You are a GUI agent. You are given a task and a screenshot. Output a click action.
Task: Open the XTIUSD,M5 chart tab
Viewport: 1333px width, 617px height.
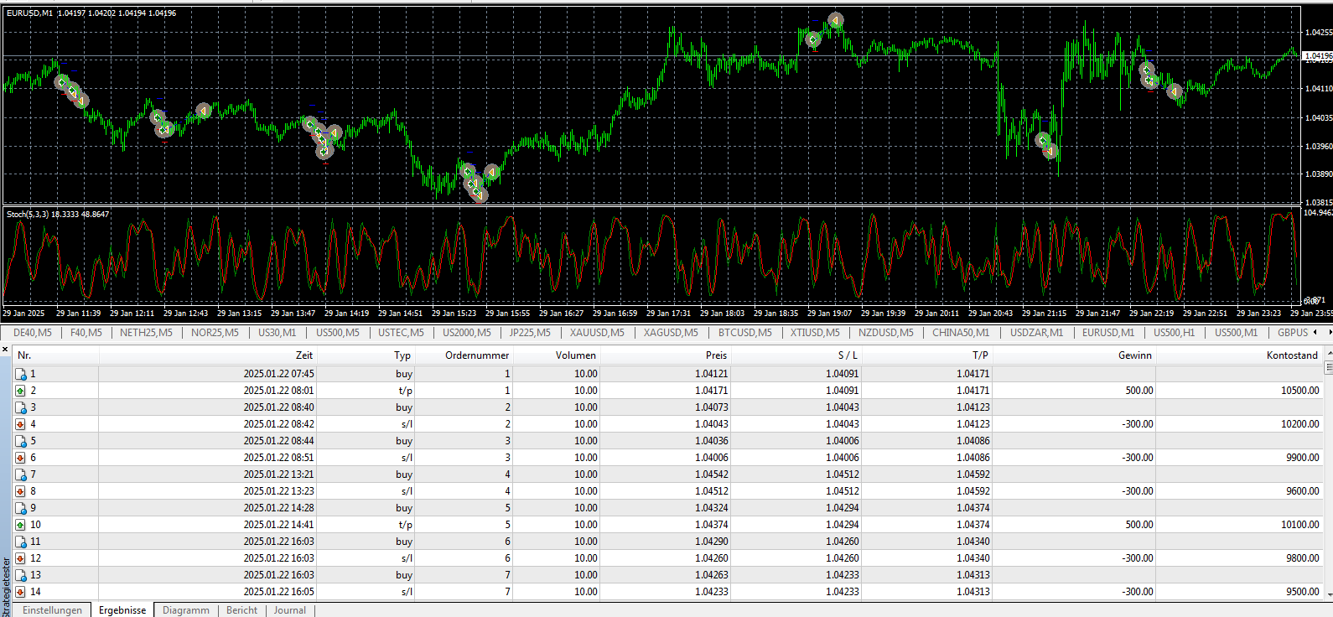[x=815, y=333]
